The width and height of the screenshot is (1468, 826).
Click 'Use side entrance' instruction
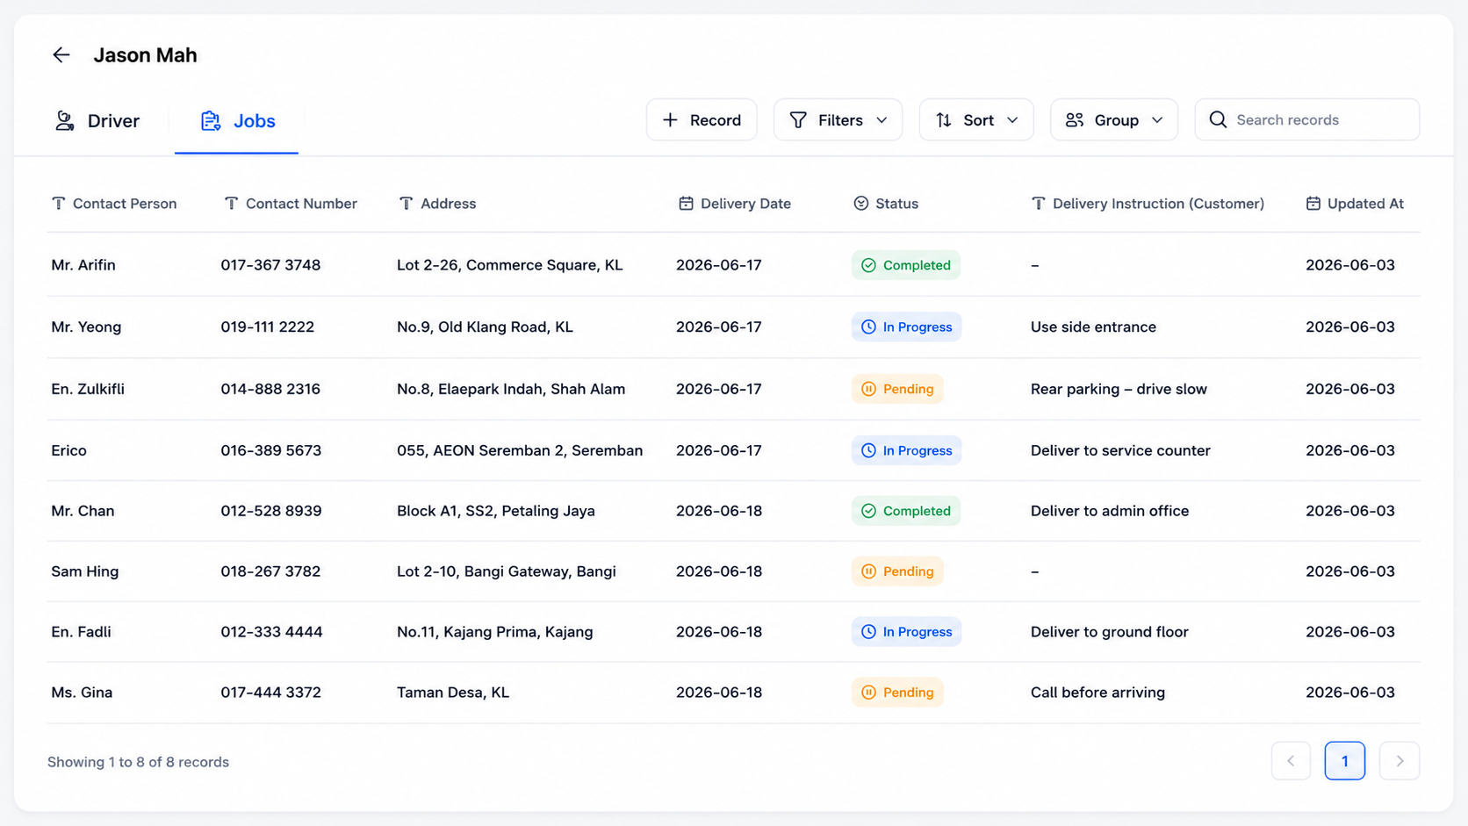[x=1093, y=327]
